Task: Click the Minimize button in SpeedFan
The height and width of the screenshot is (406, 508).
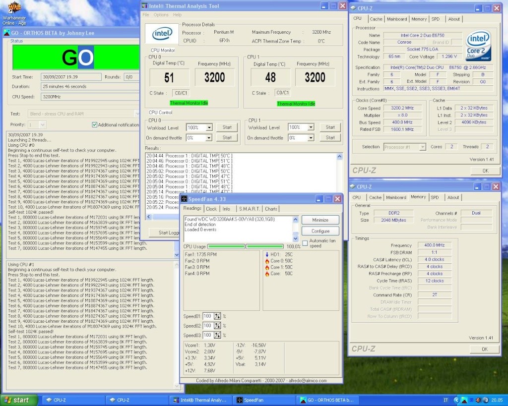Action: pos(320,220)
